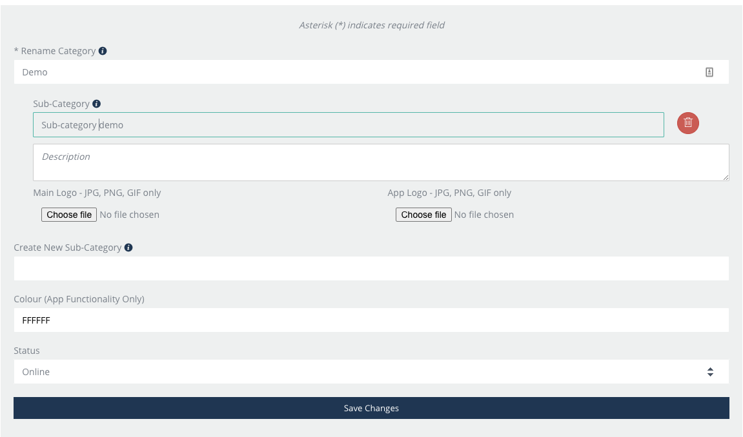Open the Status dropdown showing Online
The height and width of the screenshot is (437, 743).
click(361, 372)
